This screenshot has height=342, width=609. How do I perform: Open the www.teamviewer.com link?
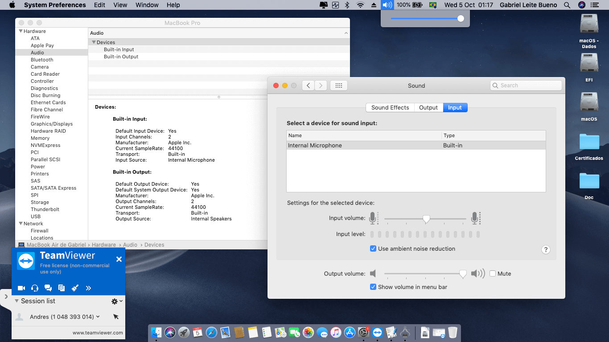[98, 333]
